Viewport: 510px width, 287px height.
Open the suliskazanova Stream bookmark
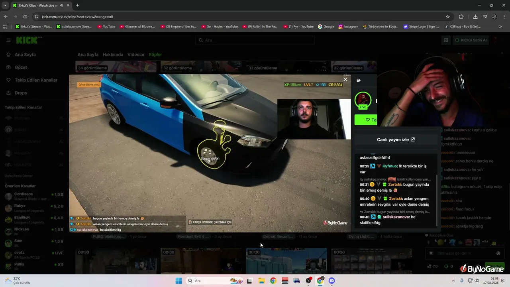(74, 27)
